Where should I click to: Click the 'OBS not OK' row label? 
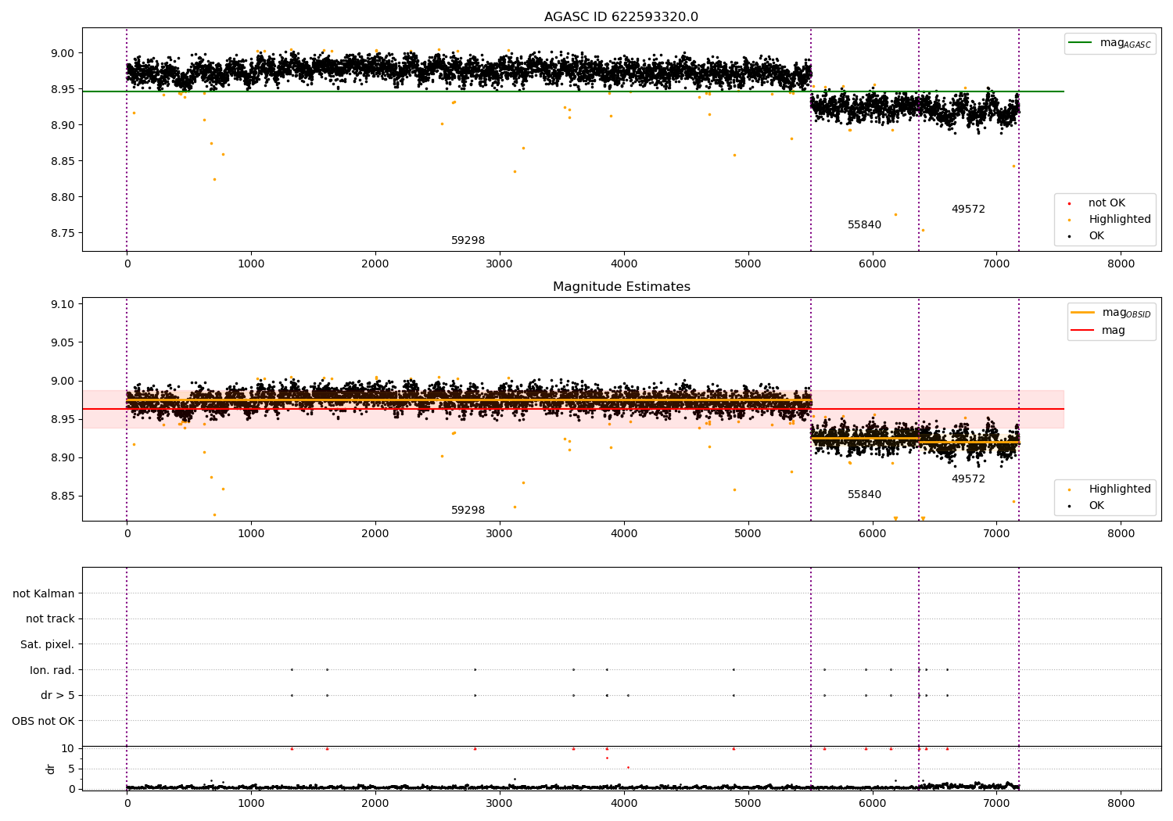pyautogui.click(x=43, y=721)
